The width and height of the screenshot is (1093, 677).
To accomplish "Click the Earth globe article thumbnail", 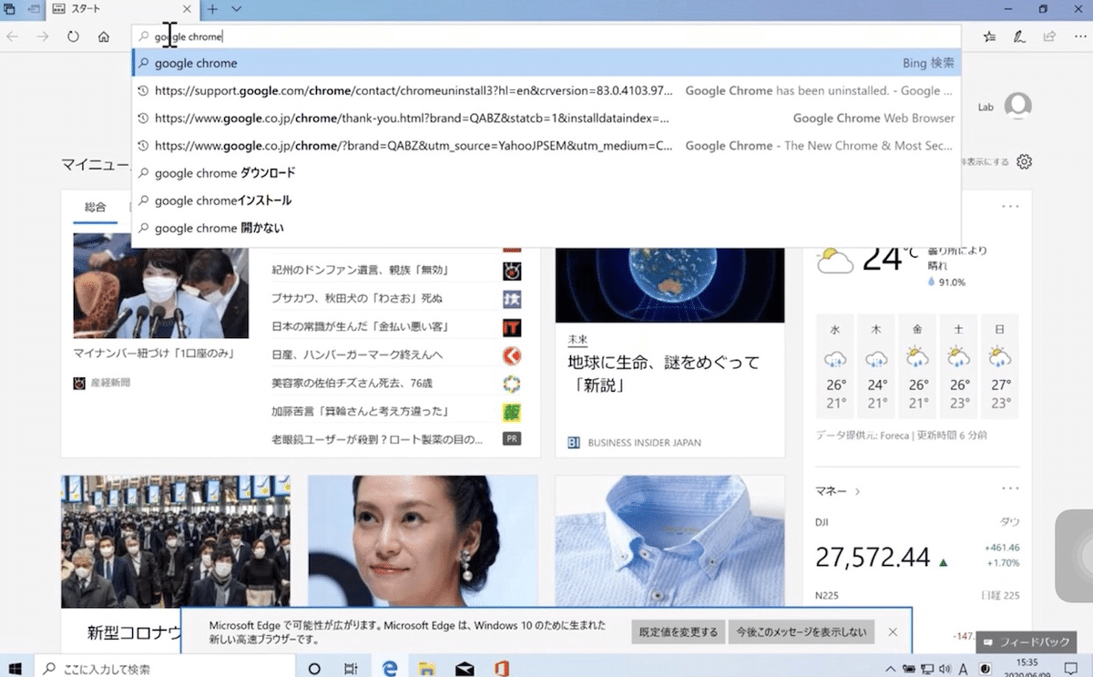I will [x=669, y=284].
